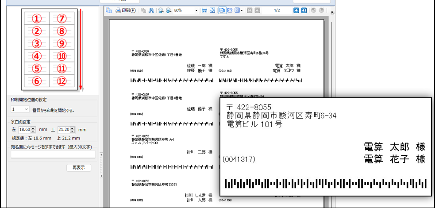Select the fit page width icon
Image resolution: width=435 pixels, height=208 pixels.
[x=204, y=10]
